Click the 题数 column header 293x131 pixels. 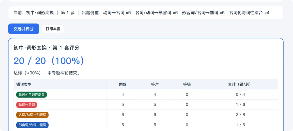(x=123, y=84)
